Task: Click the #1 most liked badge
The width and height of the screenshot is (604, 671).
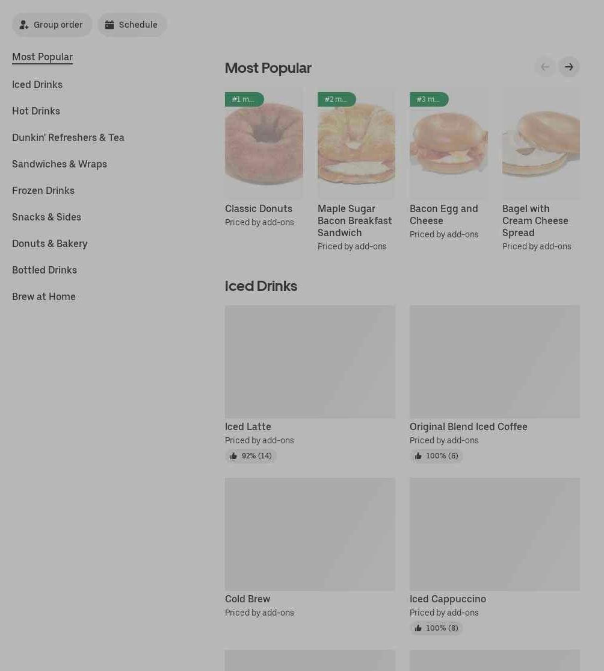Action: 244,99
